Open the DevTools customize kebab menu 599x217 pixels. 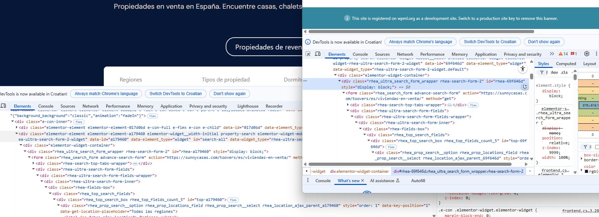click(596, 54)
